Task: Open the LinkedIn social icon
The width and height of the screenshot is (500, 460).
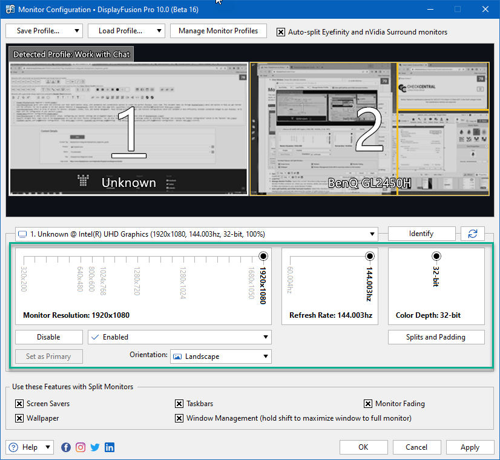Action: 110,447
